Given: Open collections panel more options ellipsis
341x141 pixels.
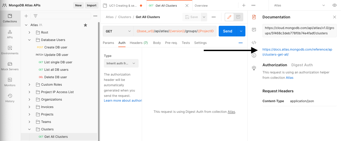Looking at the screenshot, I should coord(95,16).
